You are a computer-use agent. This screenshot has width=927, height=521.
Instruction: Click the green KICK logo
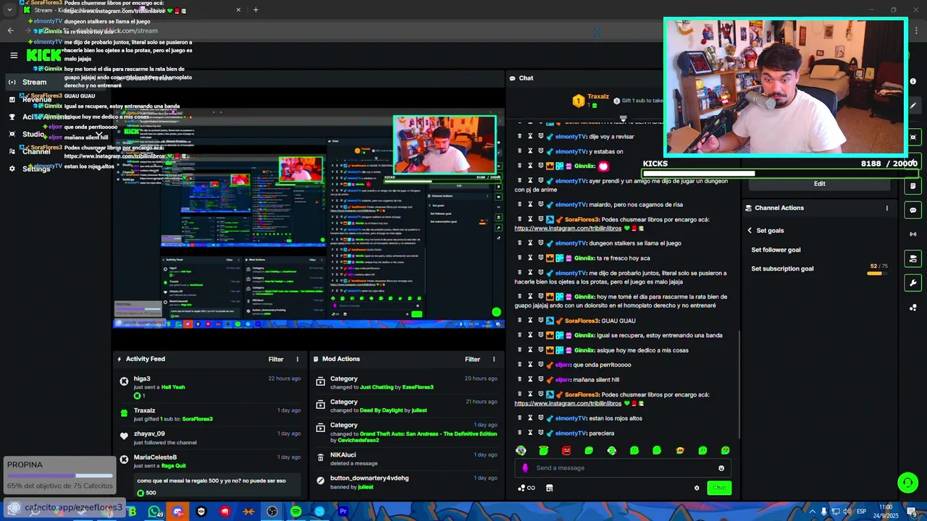(43, 55)
